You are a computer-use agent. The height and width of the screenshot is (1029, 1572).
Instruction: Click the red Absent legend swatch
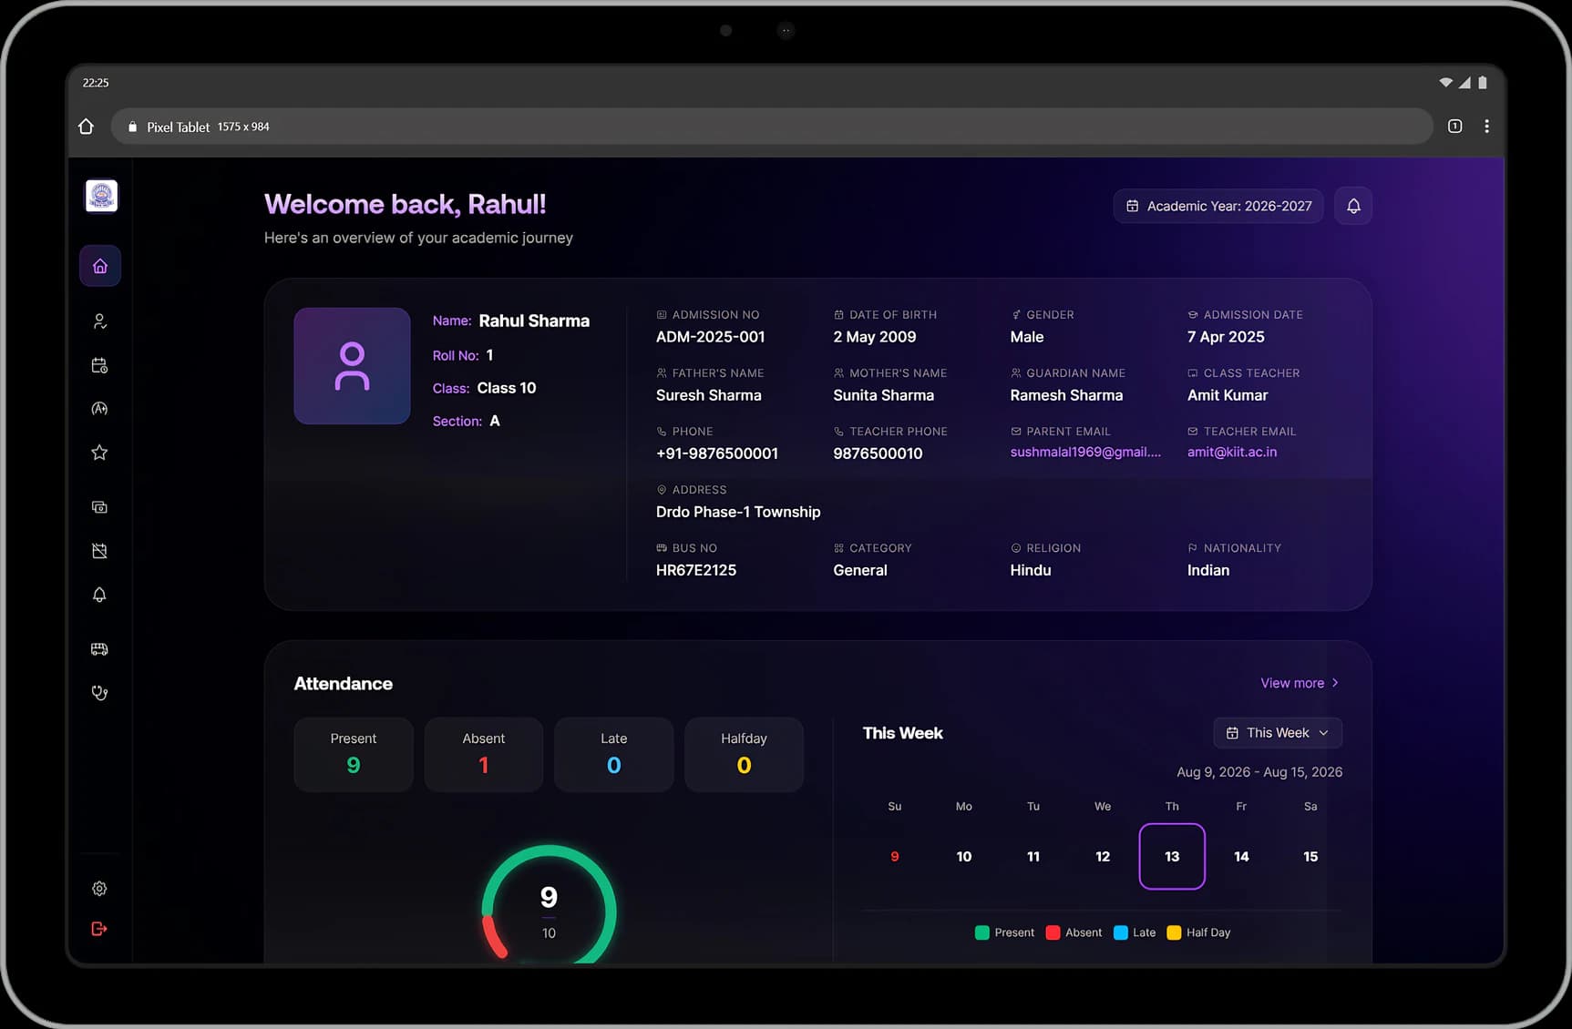pos(1053,932)
